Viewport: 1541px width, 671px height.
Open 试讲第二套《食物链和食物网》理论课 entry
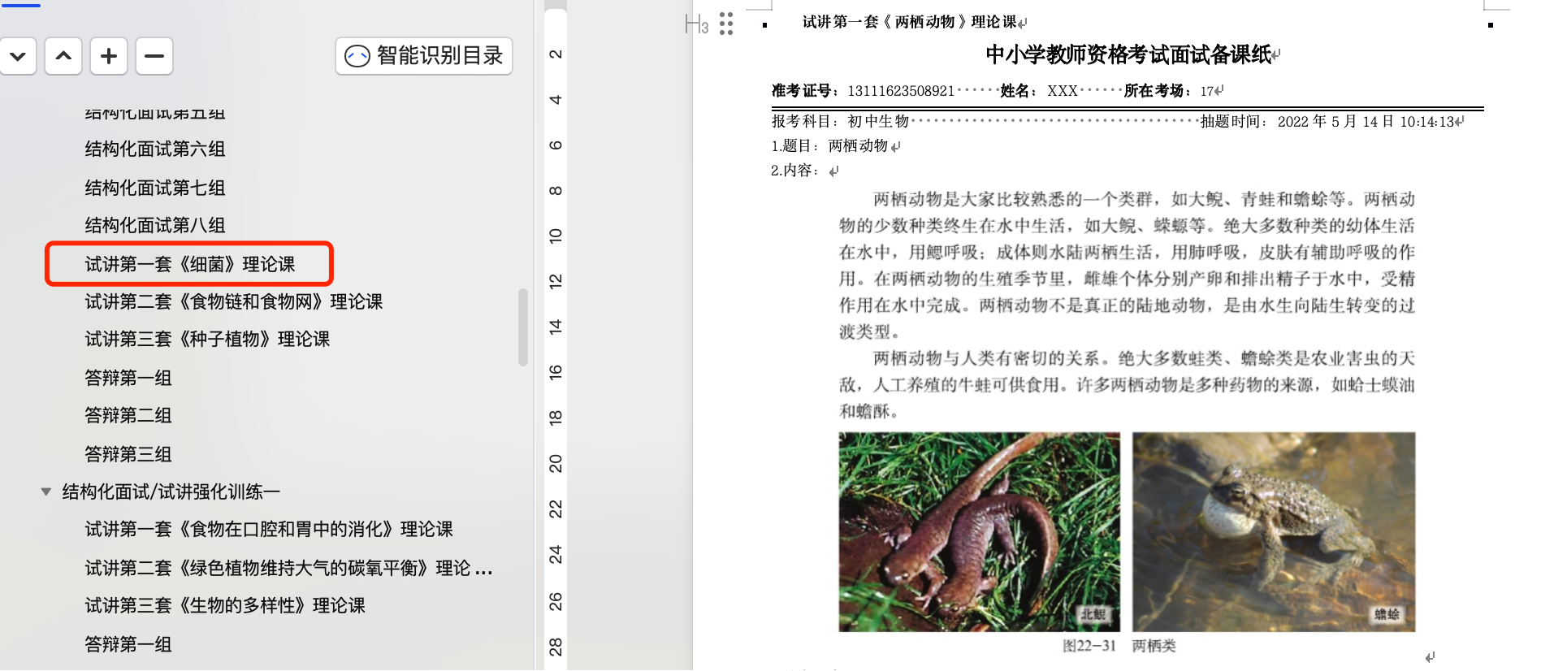point(233,301)
